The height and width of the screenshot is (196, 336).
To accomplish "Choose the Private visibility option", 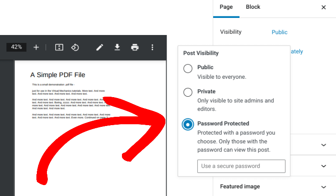I will pyautogui.click(x=188, y=92).
